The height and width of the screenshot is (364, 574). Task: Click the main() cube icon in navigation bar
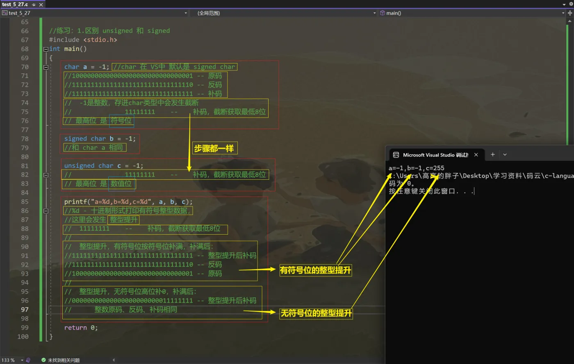tap(383, 13)
